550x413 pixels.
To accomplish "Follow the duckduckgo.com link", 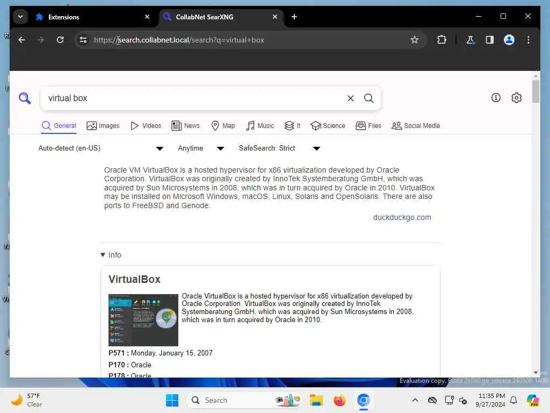I will click(402, 217).
